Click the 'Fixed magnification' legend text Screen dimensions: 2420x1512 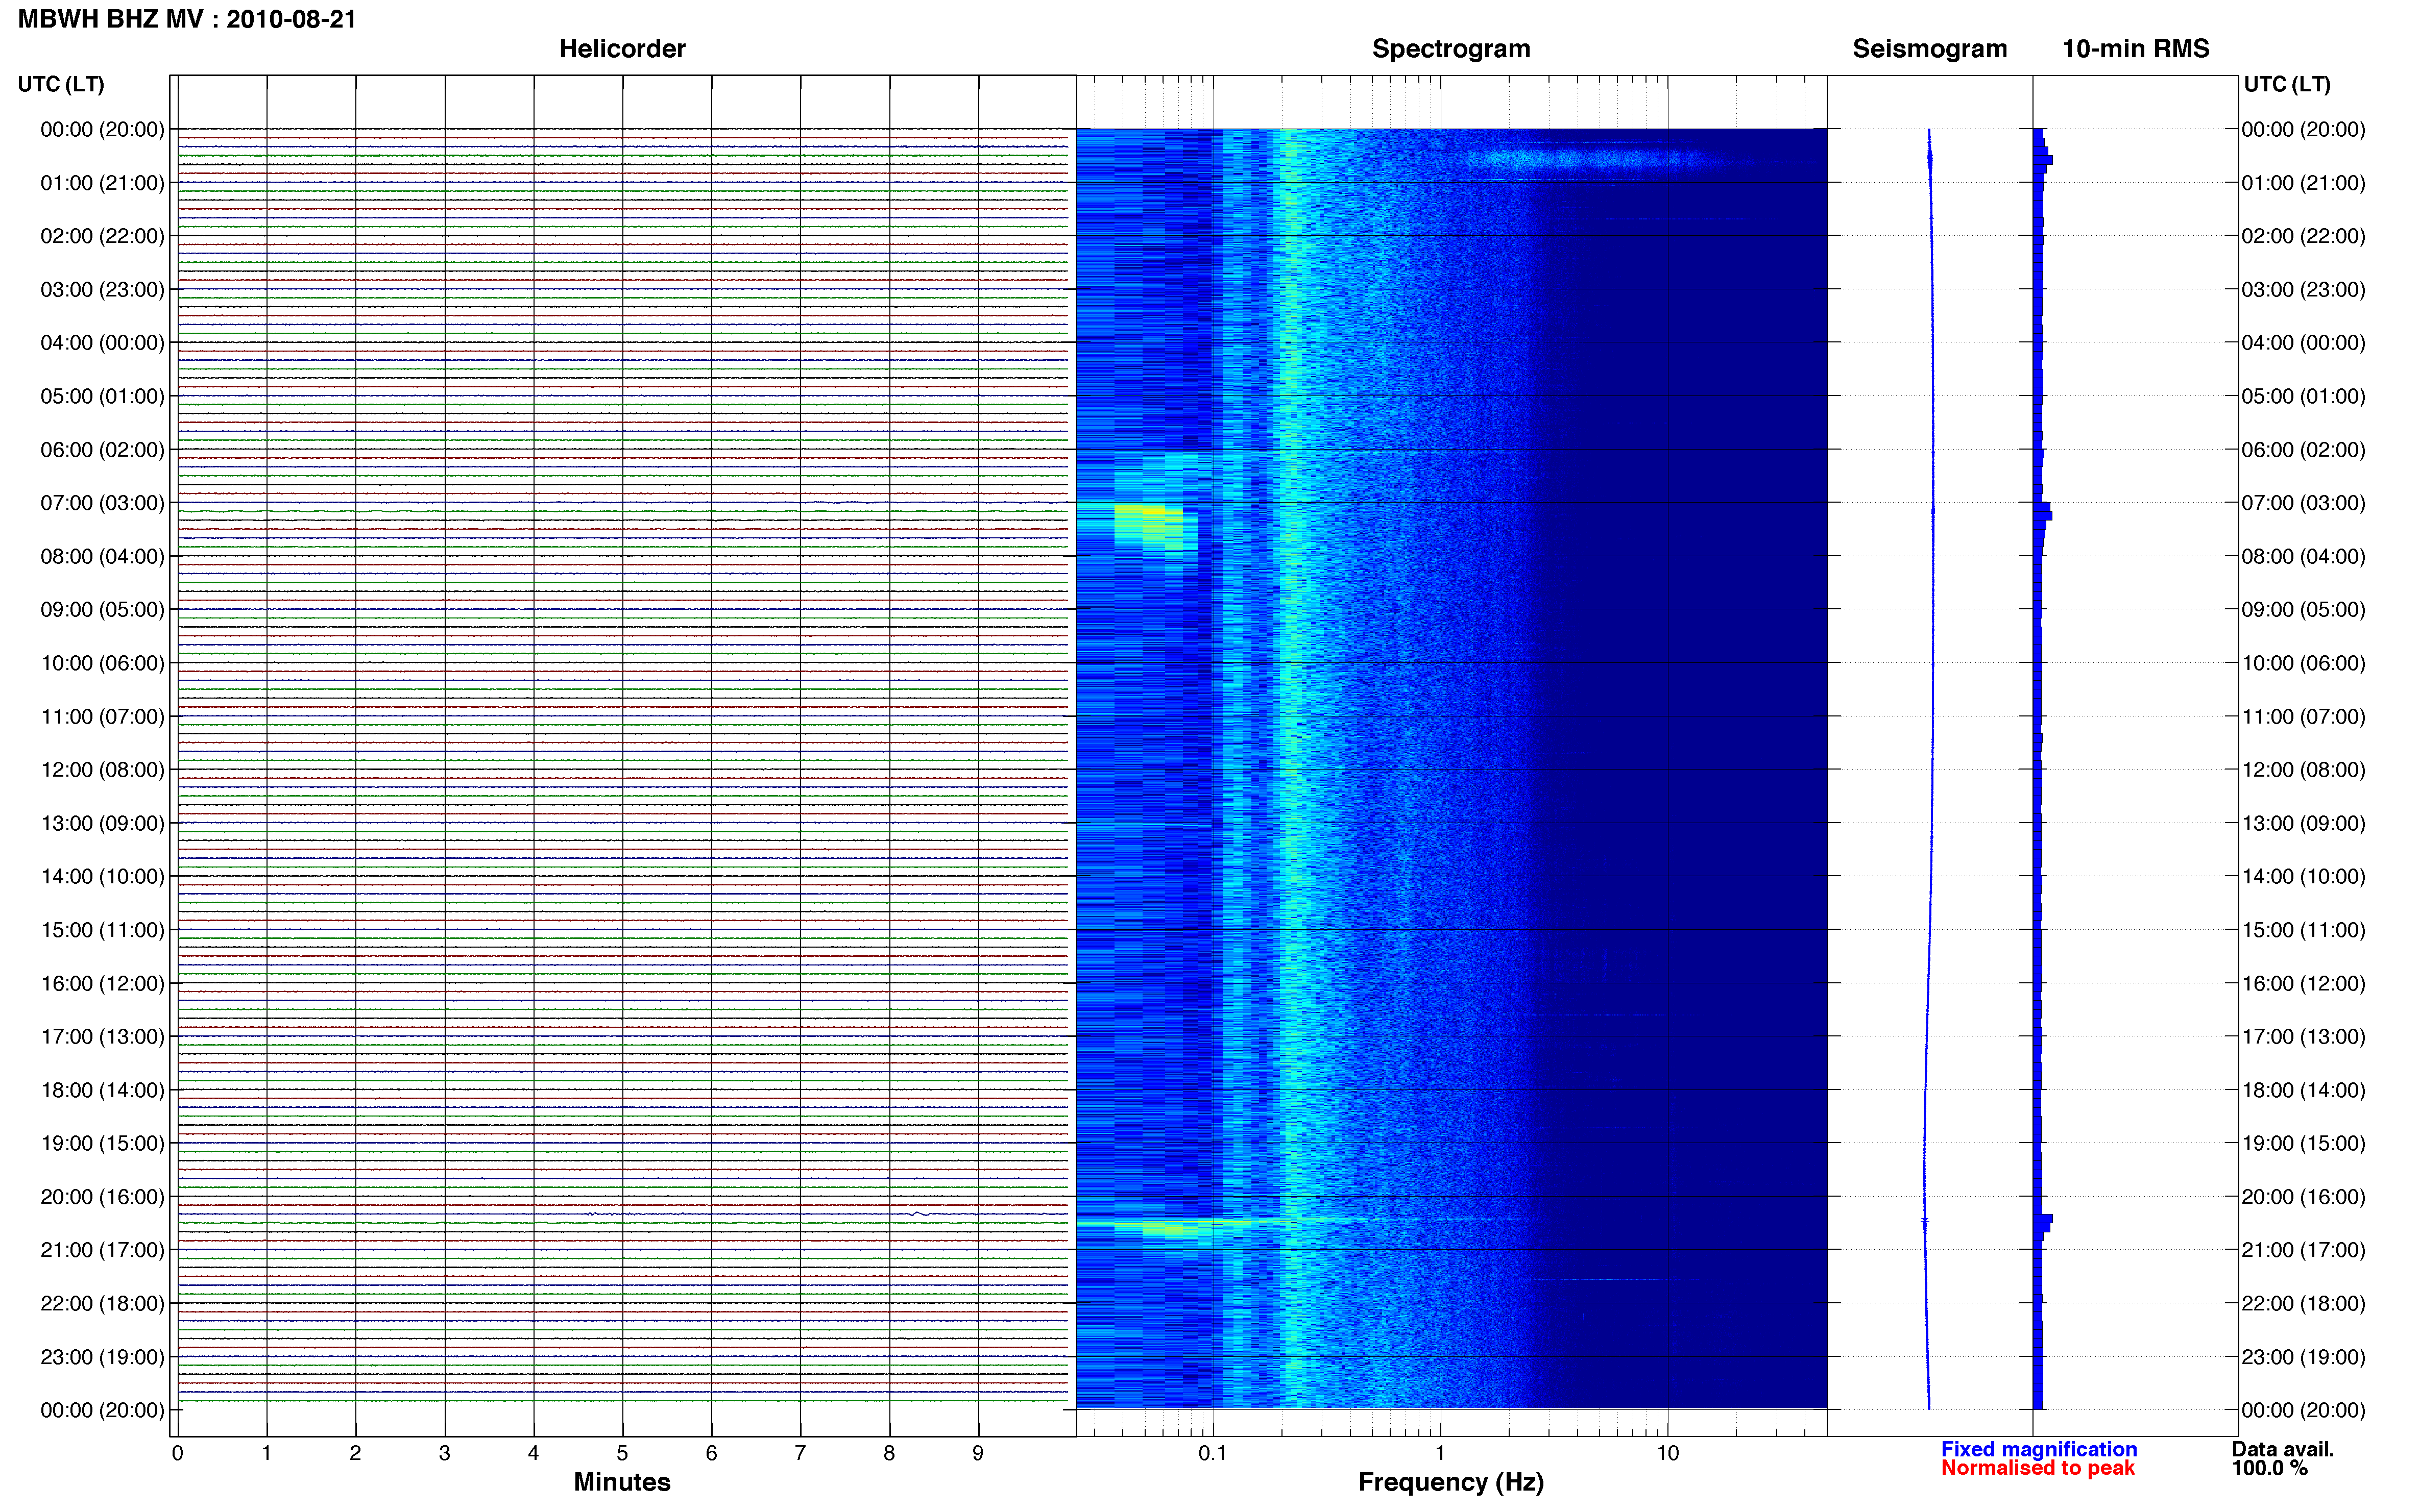coord(2039,1449)
